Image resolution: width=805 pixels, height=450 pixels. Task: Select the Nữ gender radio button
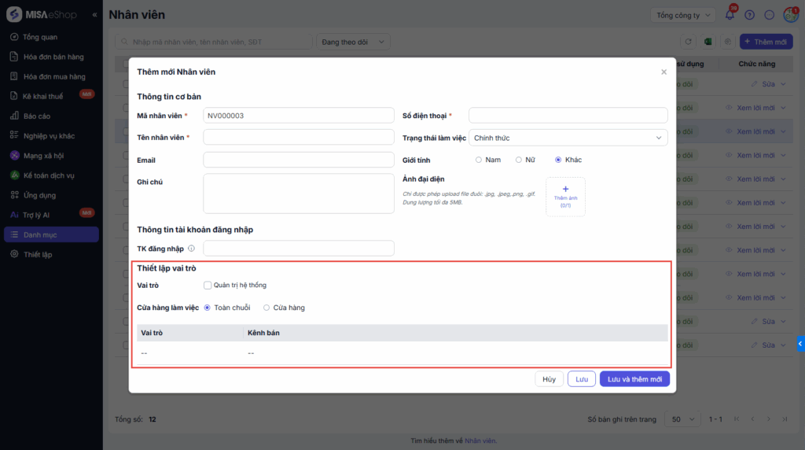pyautogui.click(x=519, y=160)
